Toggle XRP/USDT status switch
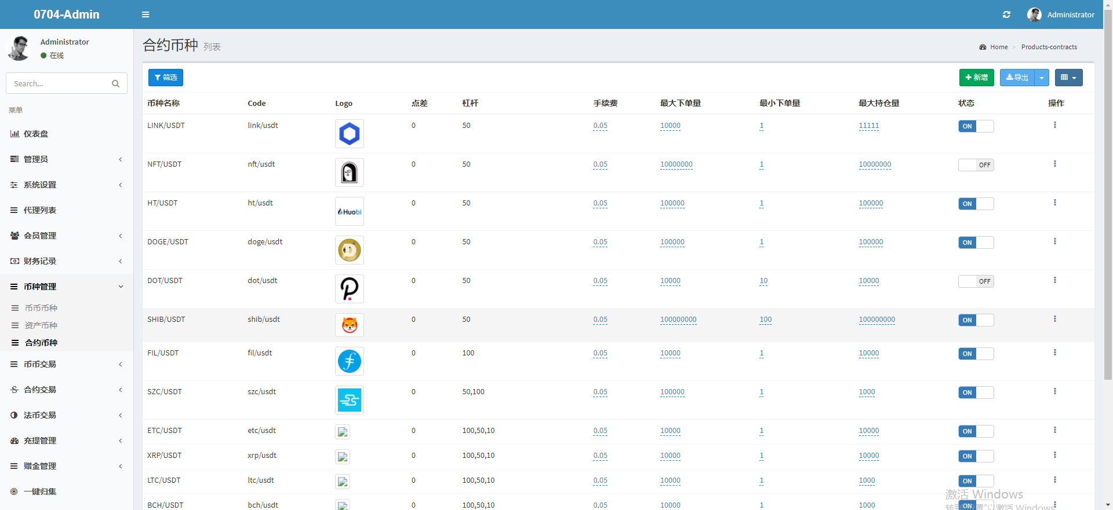 click(976, 456)
